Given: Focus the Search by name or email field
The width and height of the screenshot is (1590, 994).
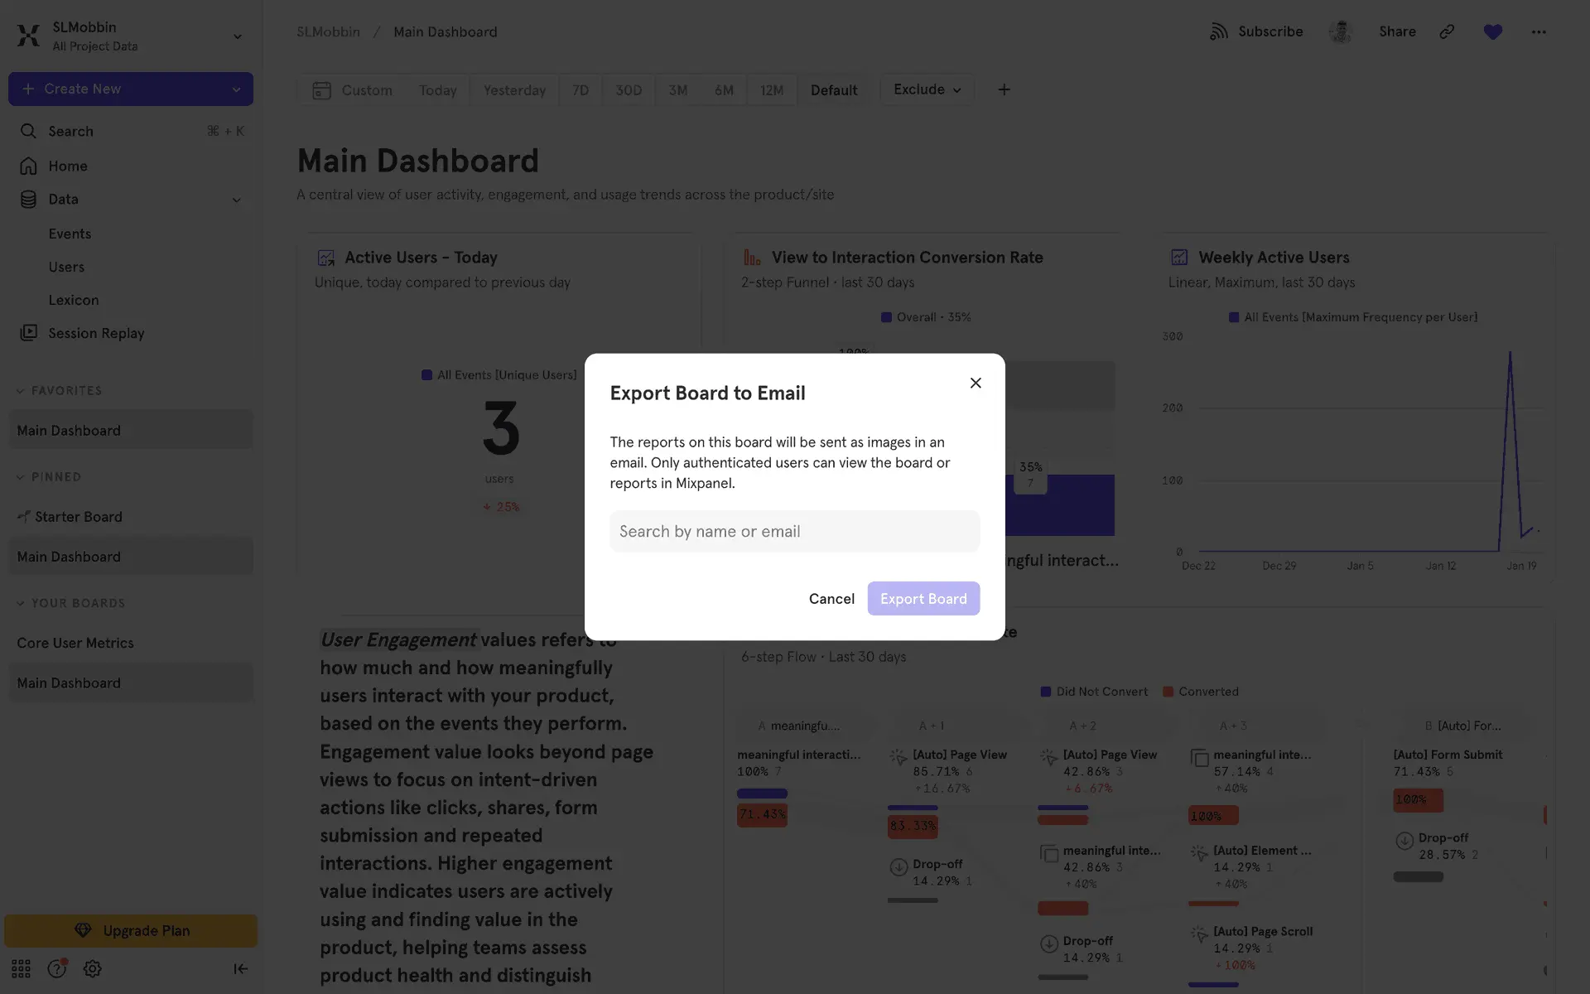Looking at the screenshot, I should click(x=794, y=532).
